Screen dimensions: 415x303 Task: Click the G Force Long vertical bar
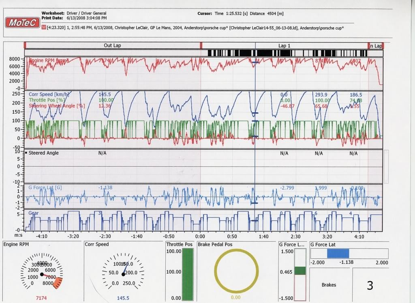click(x=300, y=274)
